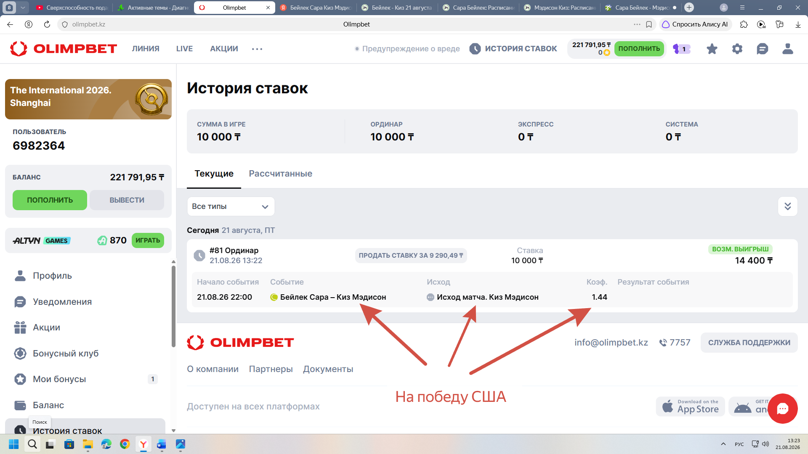Open the three-dots more menu in navigation

point(257,49)
